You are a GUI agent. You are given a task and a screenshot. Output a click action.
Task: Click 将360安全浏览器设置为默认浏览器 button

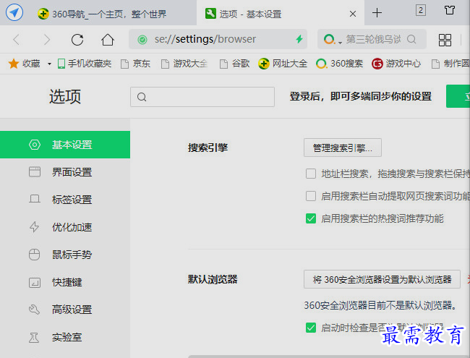coord(382,279)
